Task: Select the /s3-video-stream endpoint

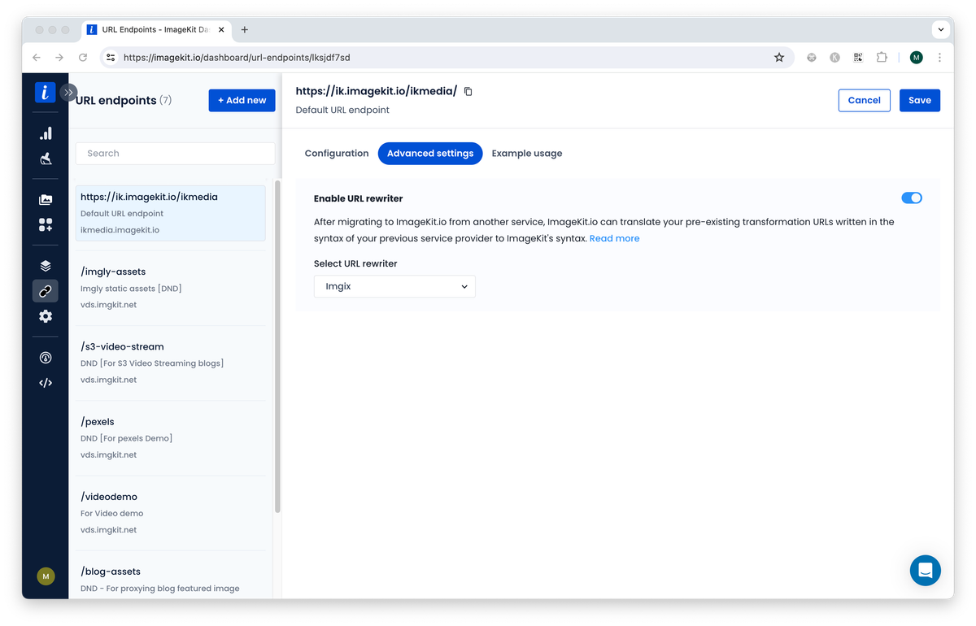Action: point(171,363)
